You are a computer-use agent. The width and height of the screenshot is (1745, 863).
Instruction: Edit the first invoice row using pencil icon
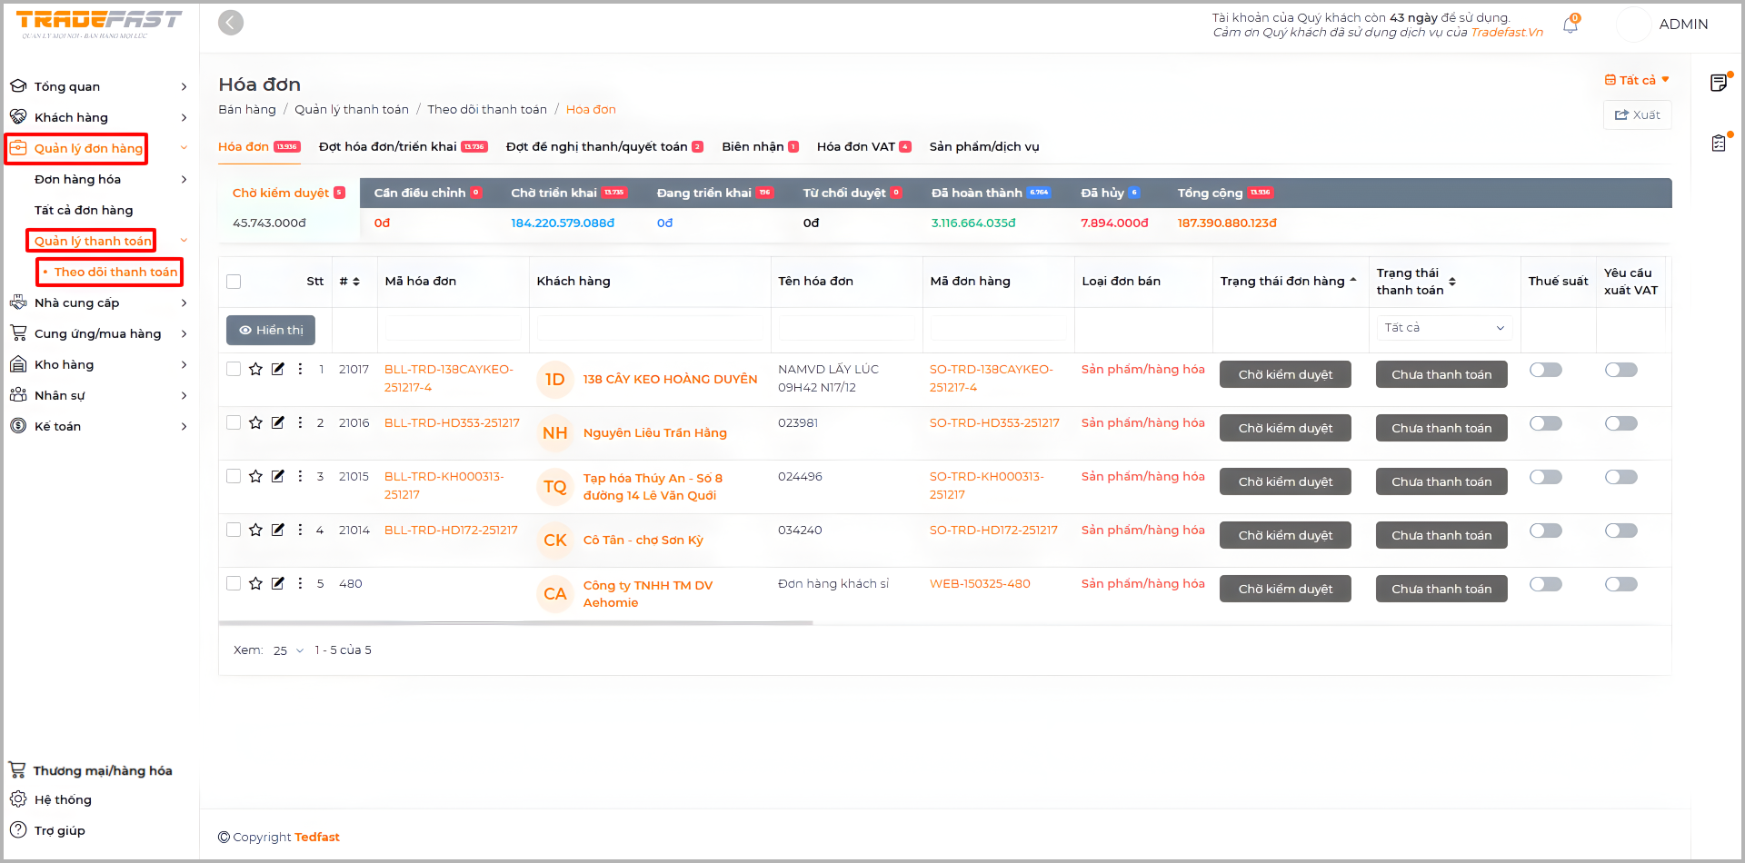tap(278, 369)
